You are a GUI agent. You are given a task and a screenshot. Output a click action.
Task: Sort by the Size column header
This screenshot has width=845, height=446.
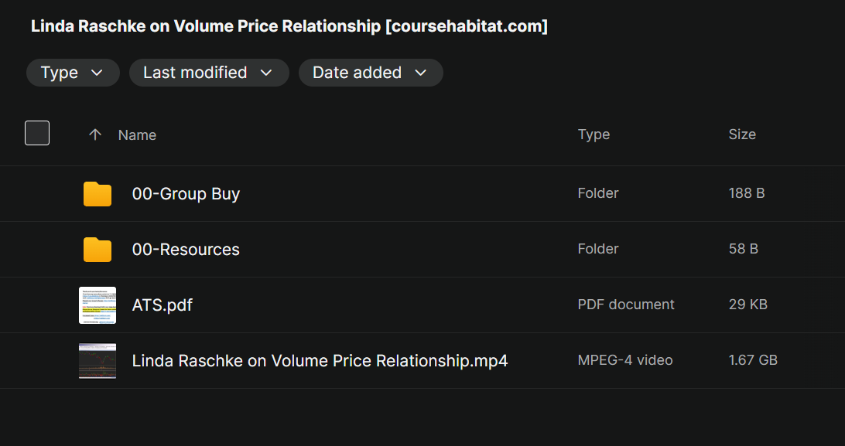click(741, 134)
